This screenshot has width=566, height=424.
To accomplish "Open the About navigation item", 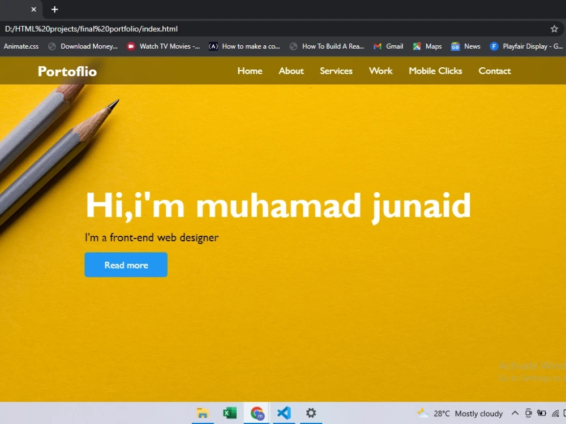I will (x=291, y=71).
